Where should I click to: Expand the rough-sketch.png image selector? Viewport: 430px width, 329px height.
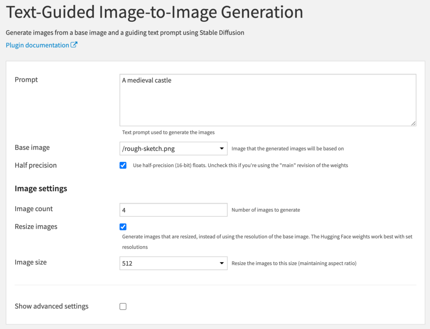tap(173, 149)
